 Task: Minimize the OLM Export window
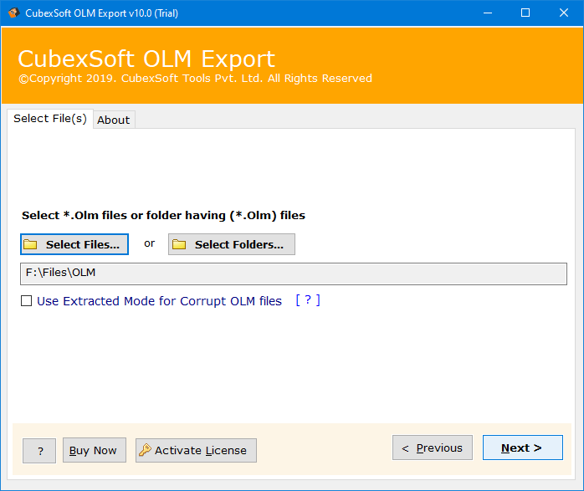(487, 13)
